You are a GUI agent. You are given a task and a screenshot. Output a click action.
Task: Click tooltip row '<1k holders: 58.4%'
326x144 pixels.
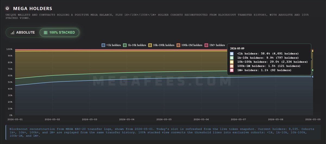264,54
